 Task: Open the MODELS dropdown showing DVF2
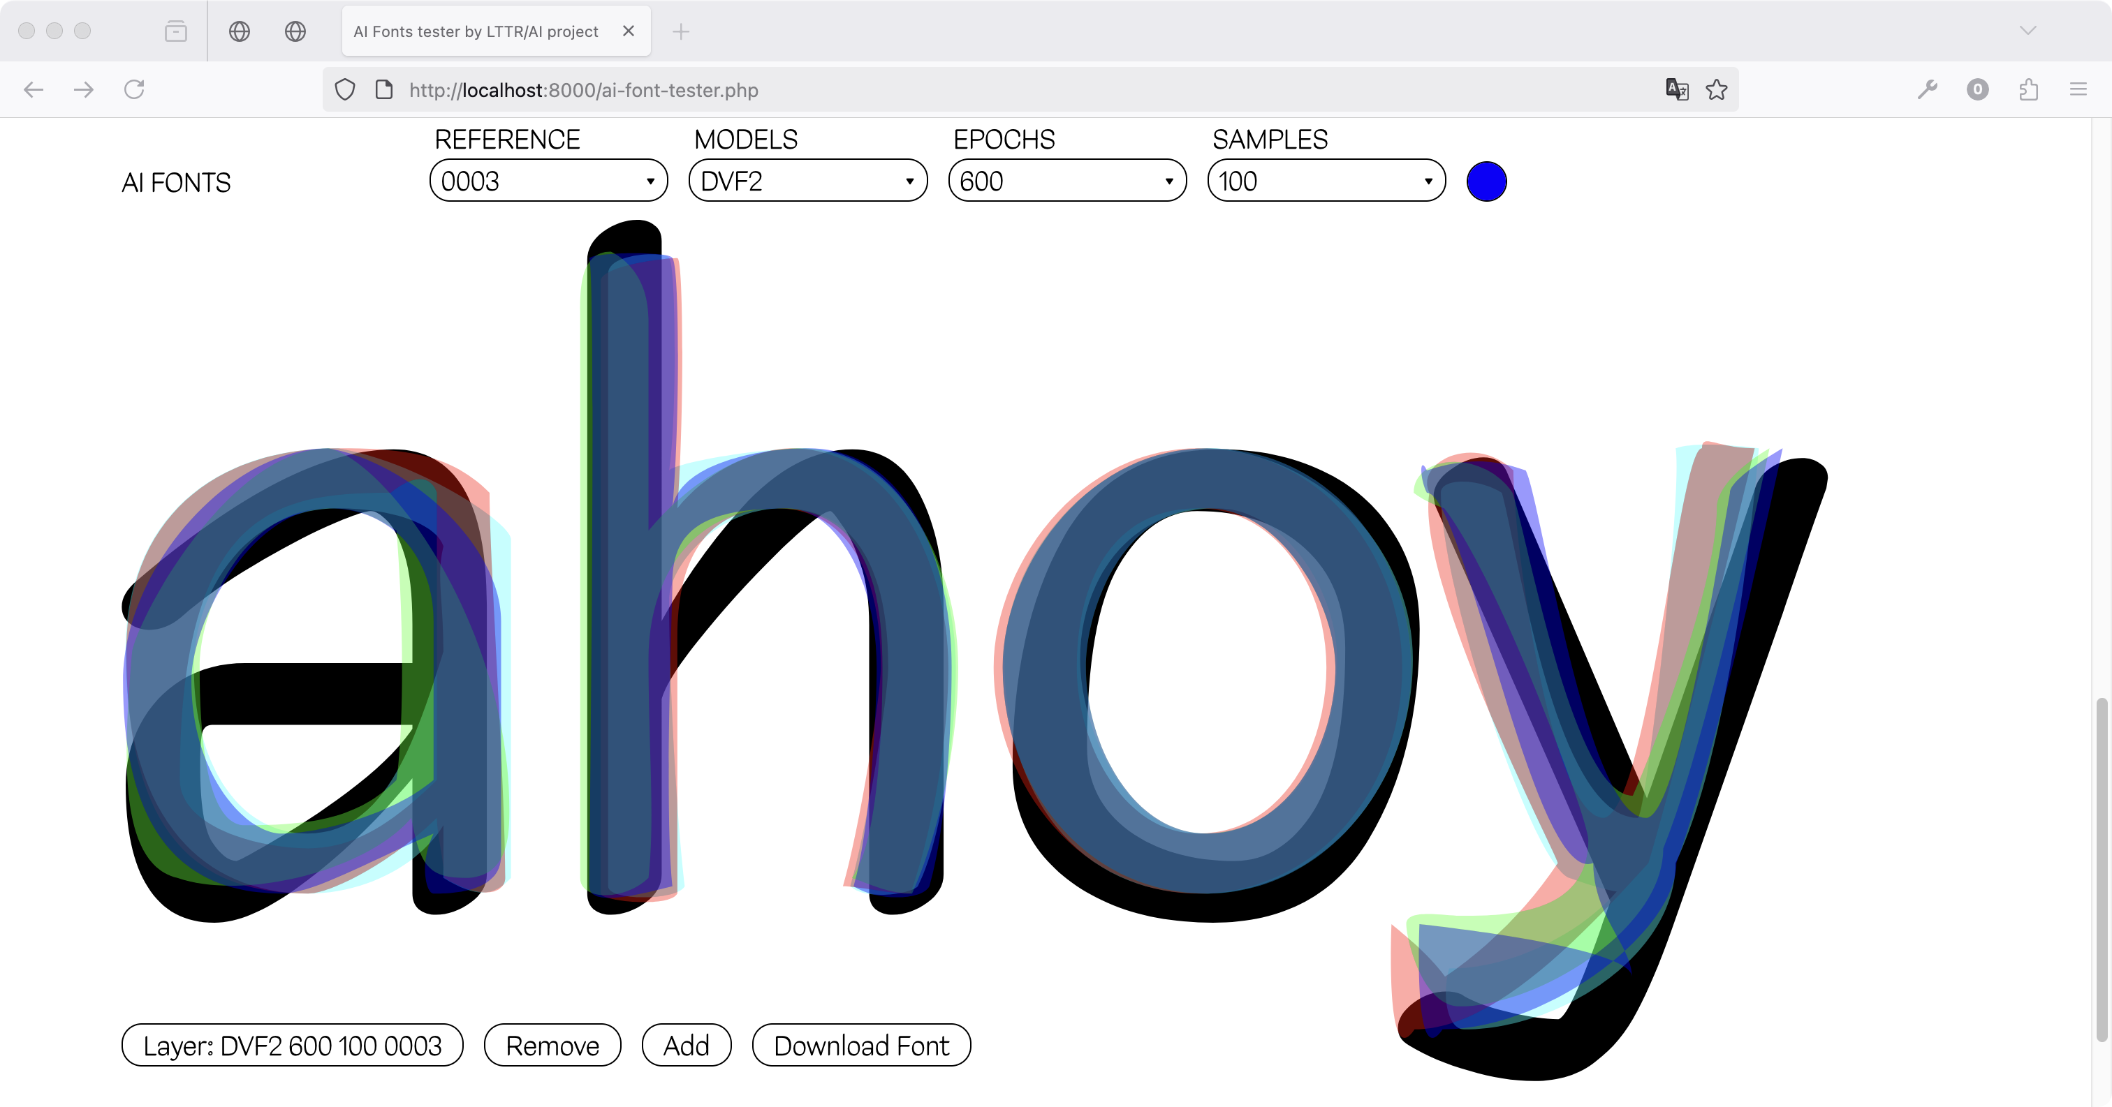pos(807,180)
